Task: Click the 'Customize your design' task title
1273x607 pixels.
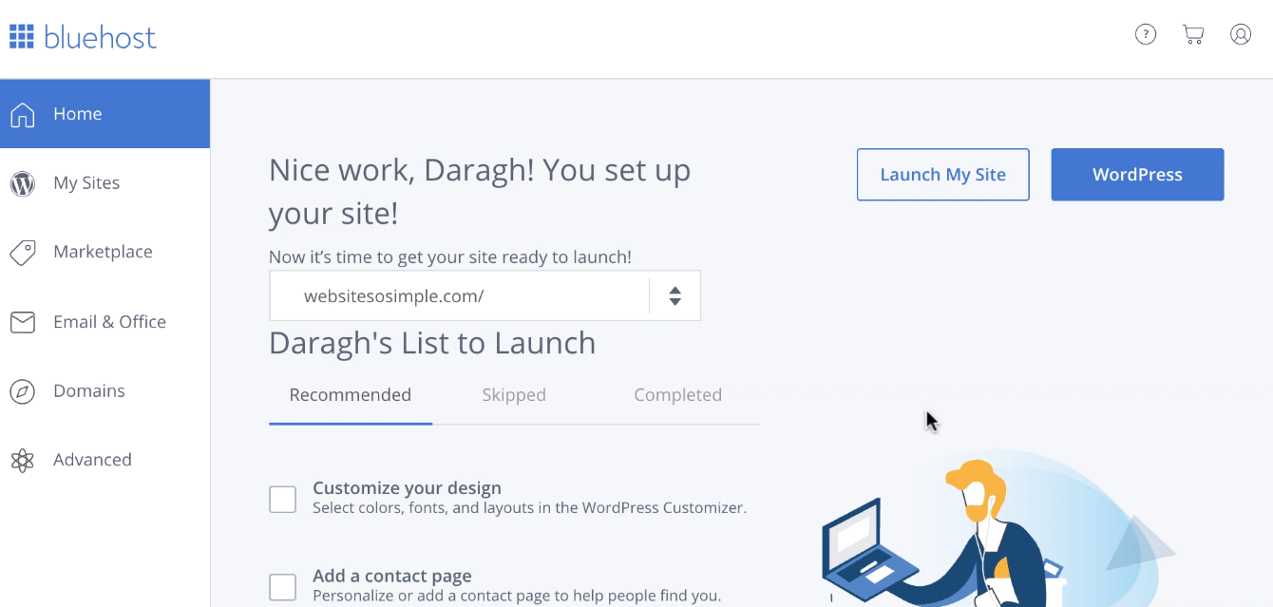Action: click(407, 488)
